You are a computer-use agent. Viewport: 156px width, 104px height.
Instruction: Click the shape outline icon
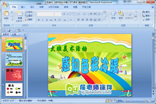pos(136,16)
